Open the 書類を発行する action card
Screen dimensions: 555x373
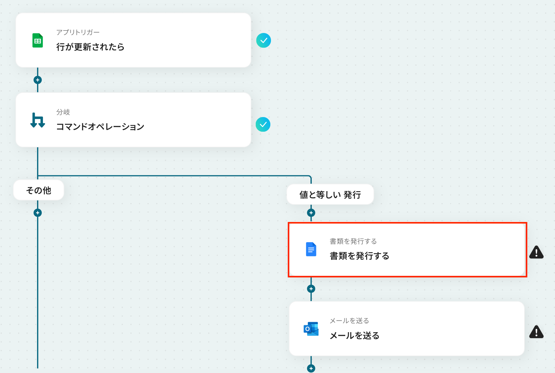407,249
